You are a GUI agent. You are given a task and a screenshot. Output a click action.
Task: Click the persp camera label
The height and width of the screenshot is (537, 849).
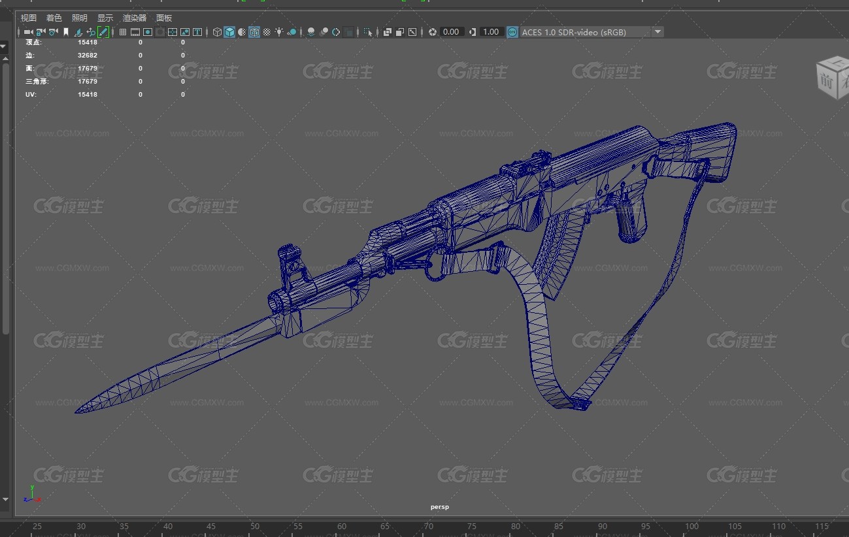(x=440, y=506)
